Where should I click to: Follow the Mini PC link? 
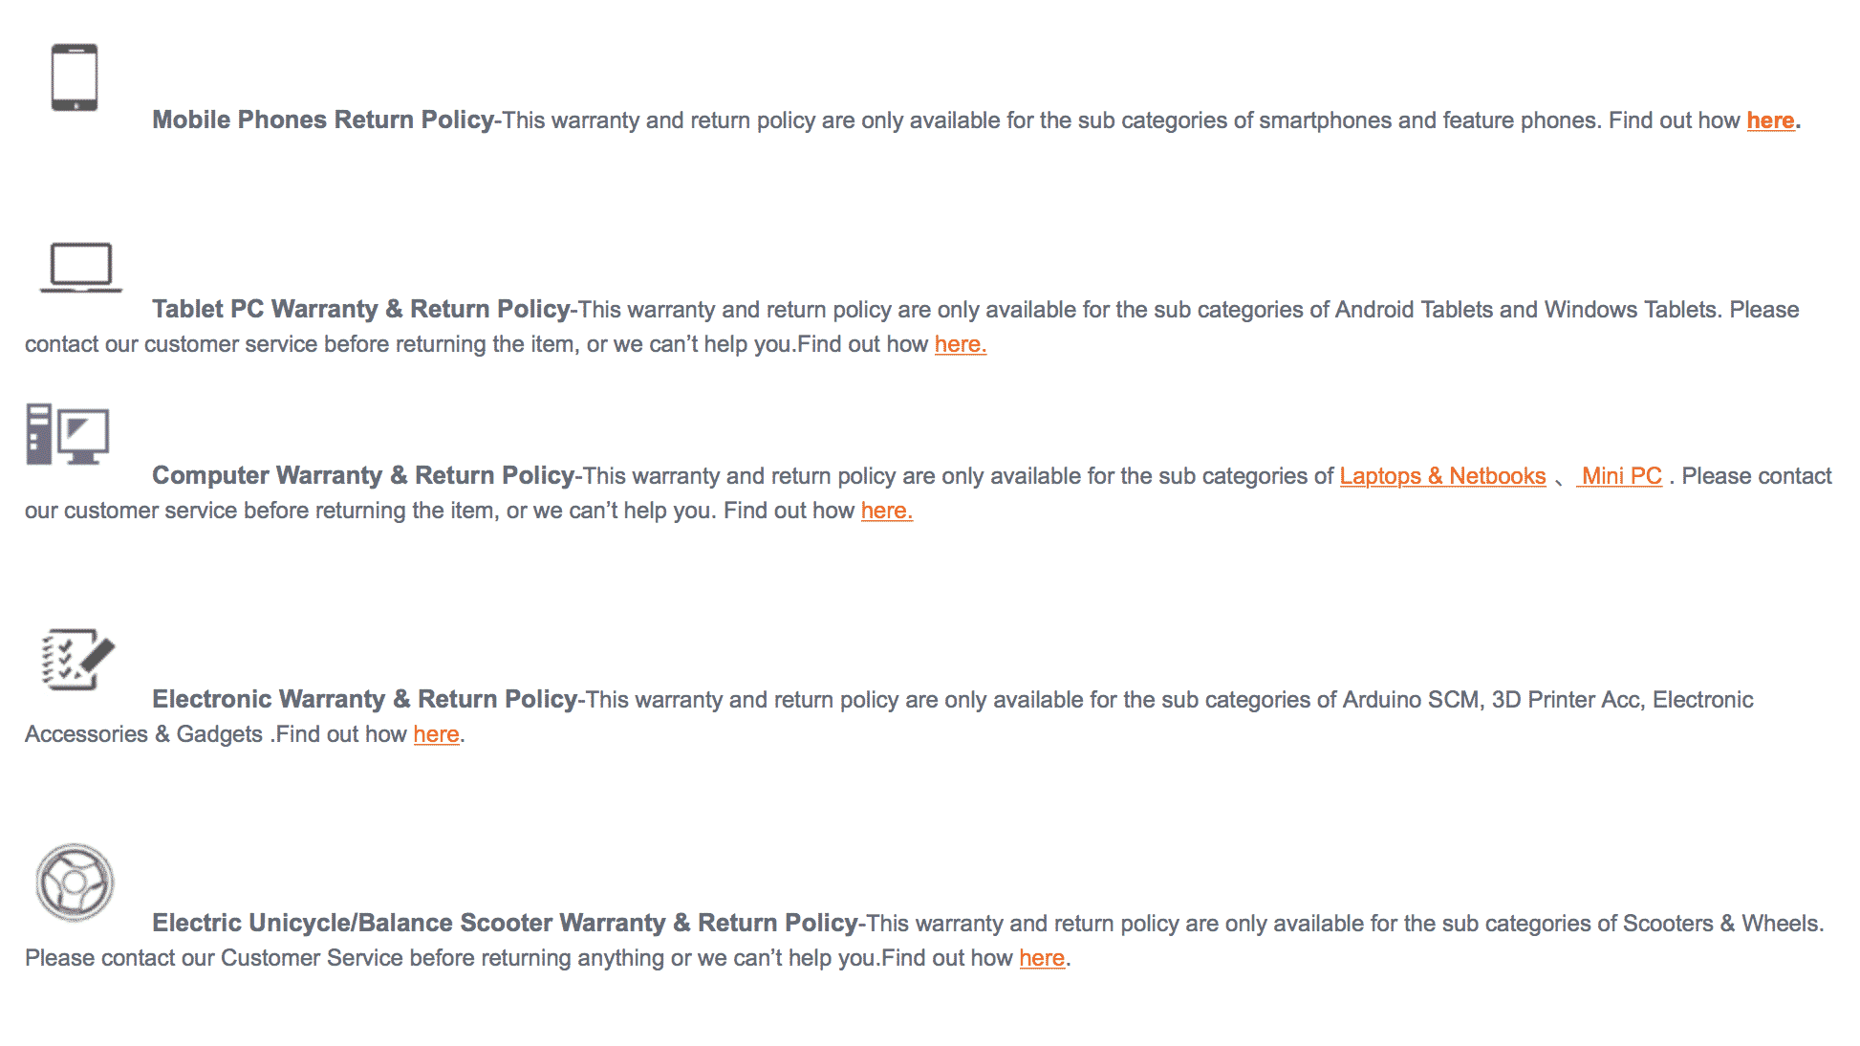click(x=1620, y=476)
